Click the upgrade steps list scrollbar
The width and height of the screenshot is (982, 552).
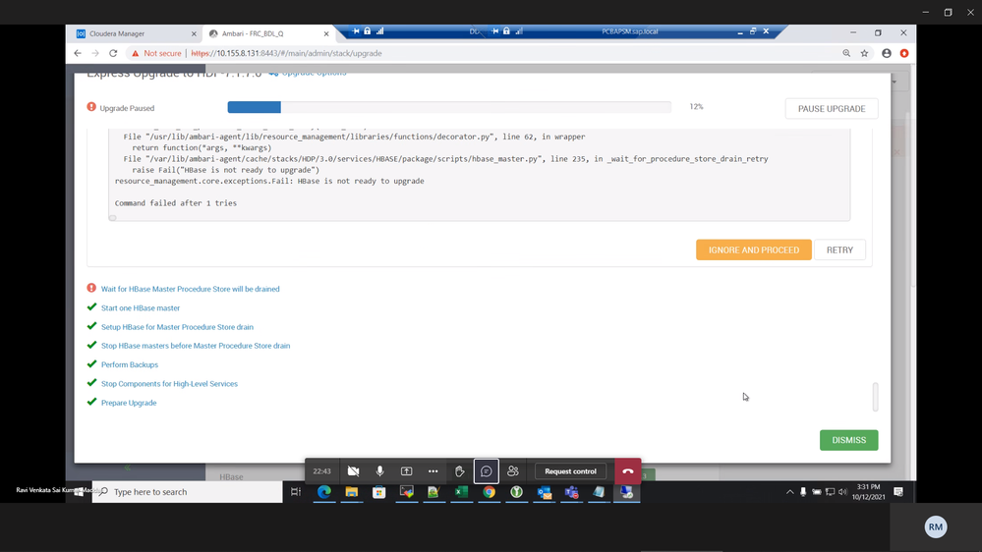pos(875,397)
